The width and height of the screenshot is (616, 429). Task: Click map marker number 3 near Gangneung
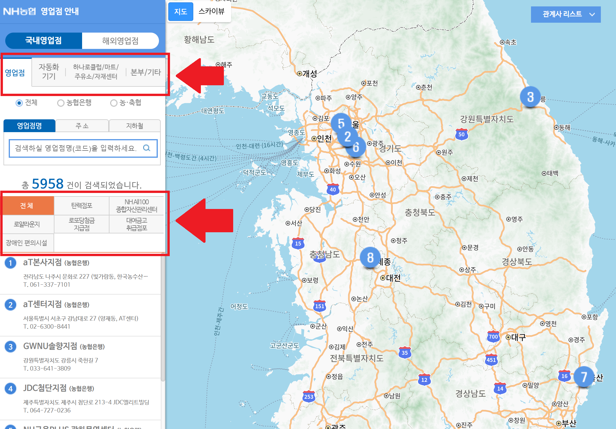(x=530, y=97)
